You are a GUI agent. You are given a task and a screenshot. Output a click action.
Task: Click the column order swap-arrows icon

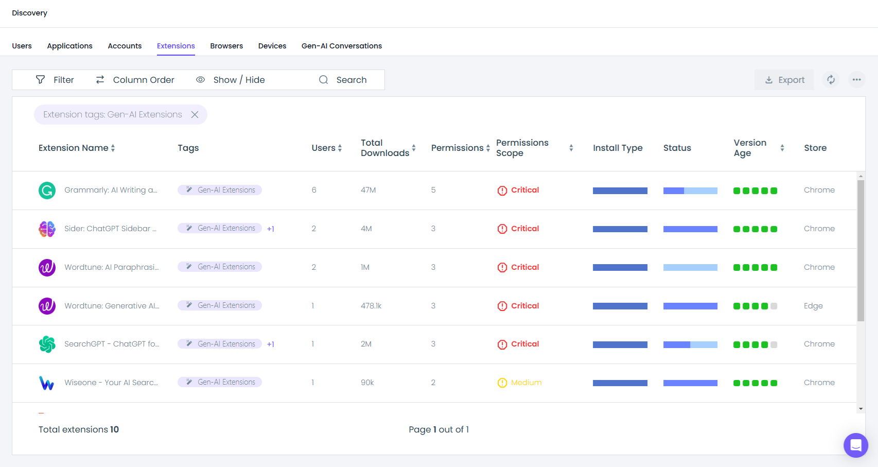coord(100,80)
